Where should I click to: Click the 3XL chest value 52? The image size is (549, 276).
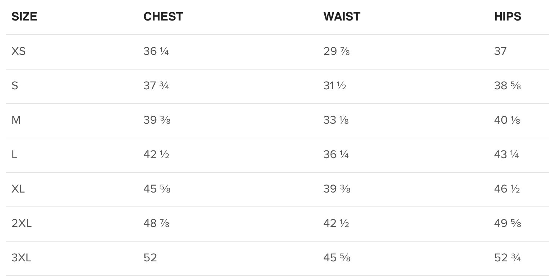click(x=150, y=258)
